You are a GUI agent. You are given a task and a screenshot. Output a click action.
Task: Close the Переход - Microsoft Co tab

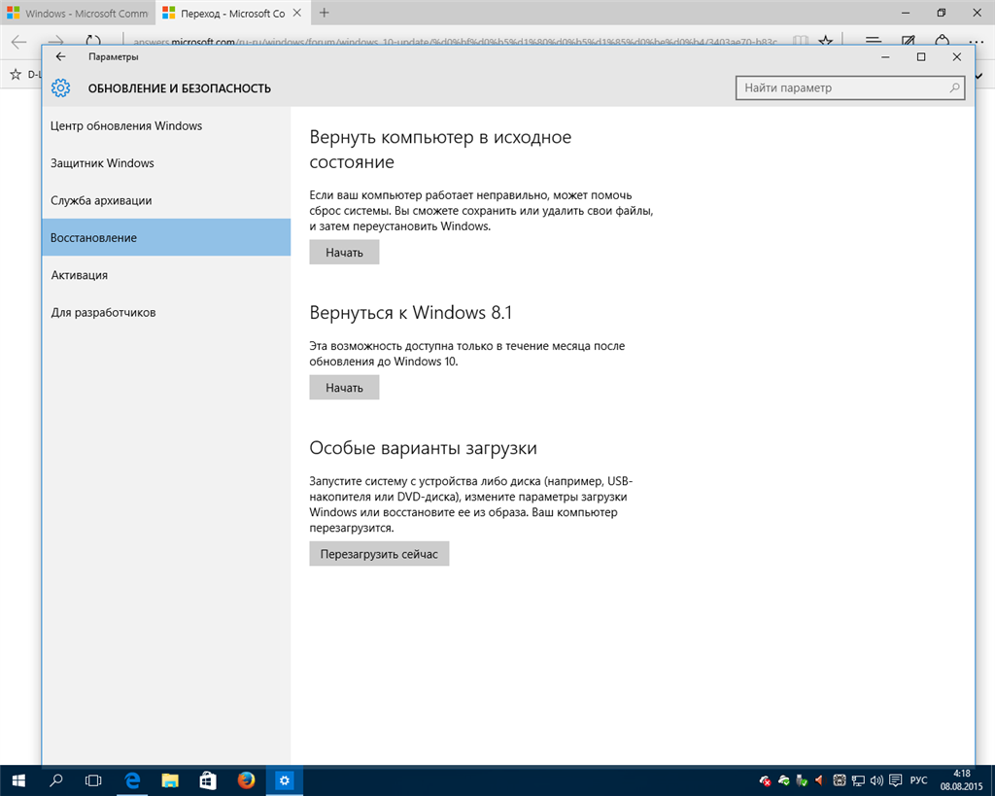point(296,13)
